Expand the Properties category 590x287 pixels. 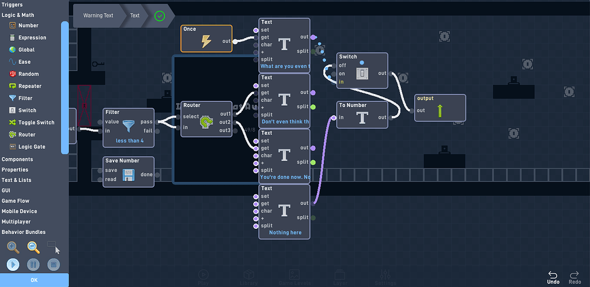[x=15, y=169]
